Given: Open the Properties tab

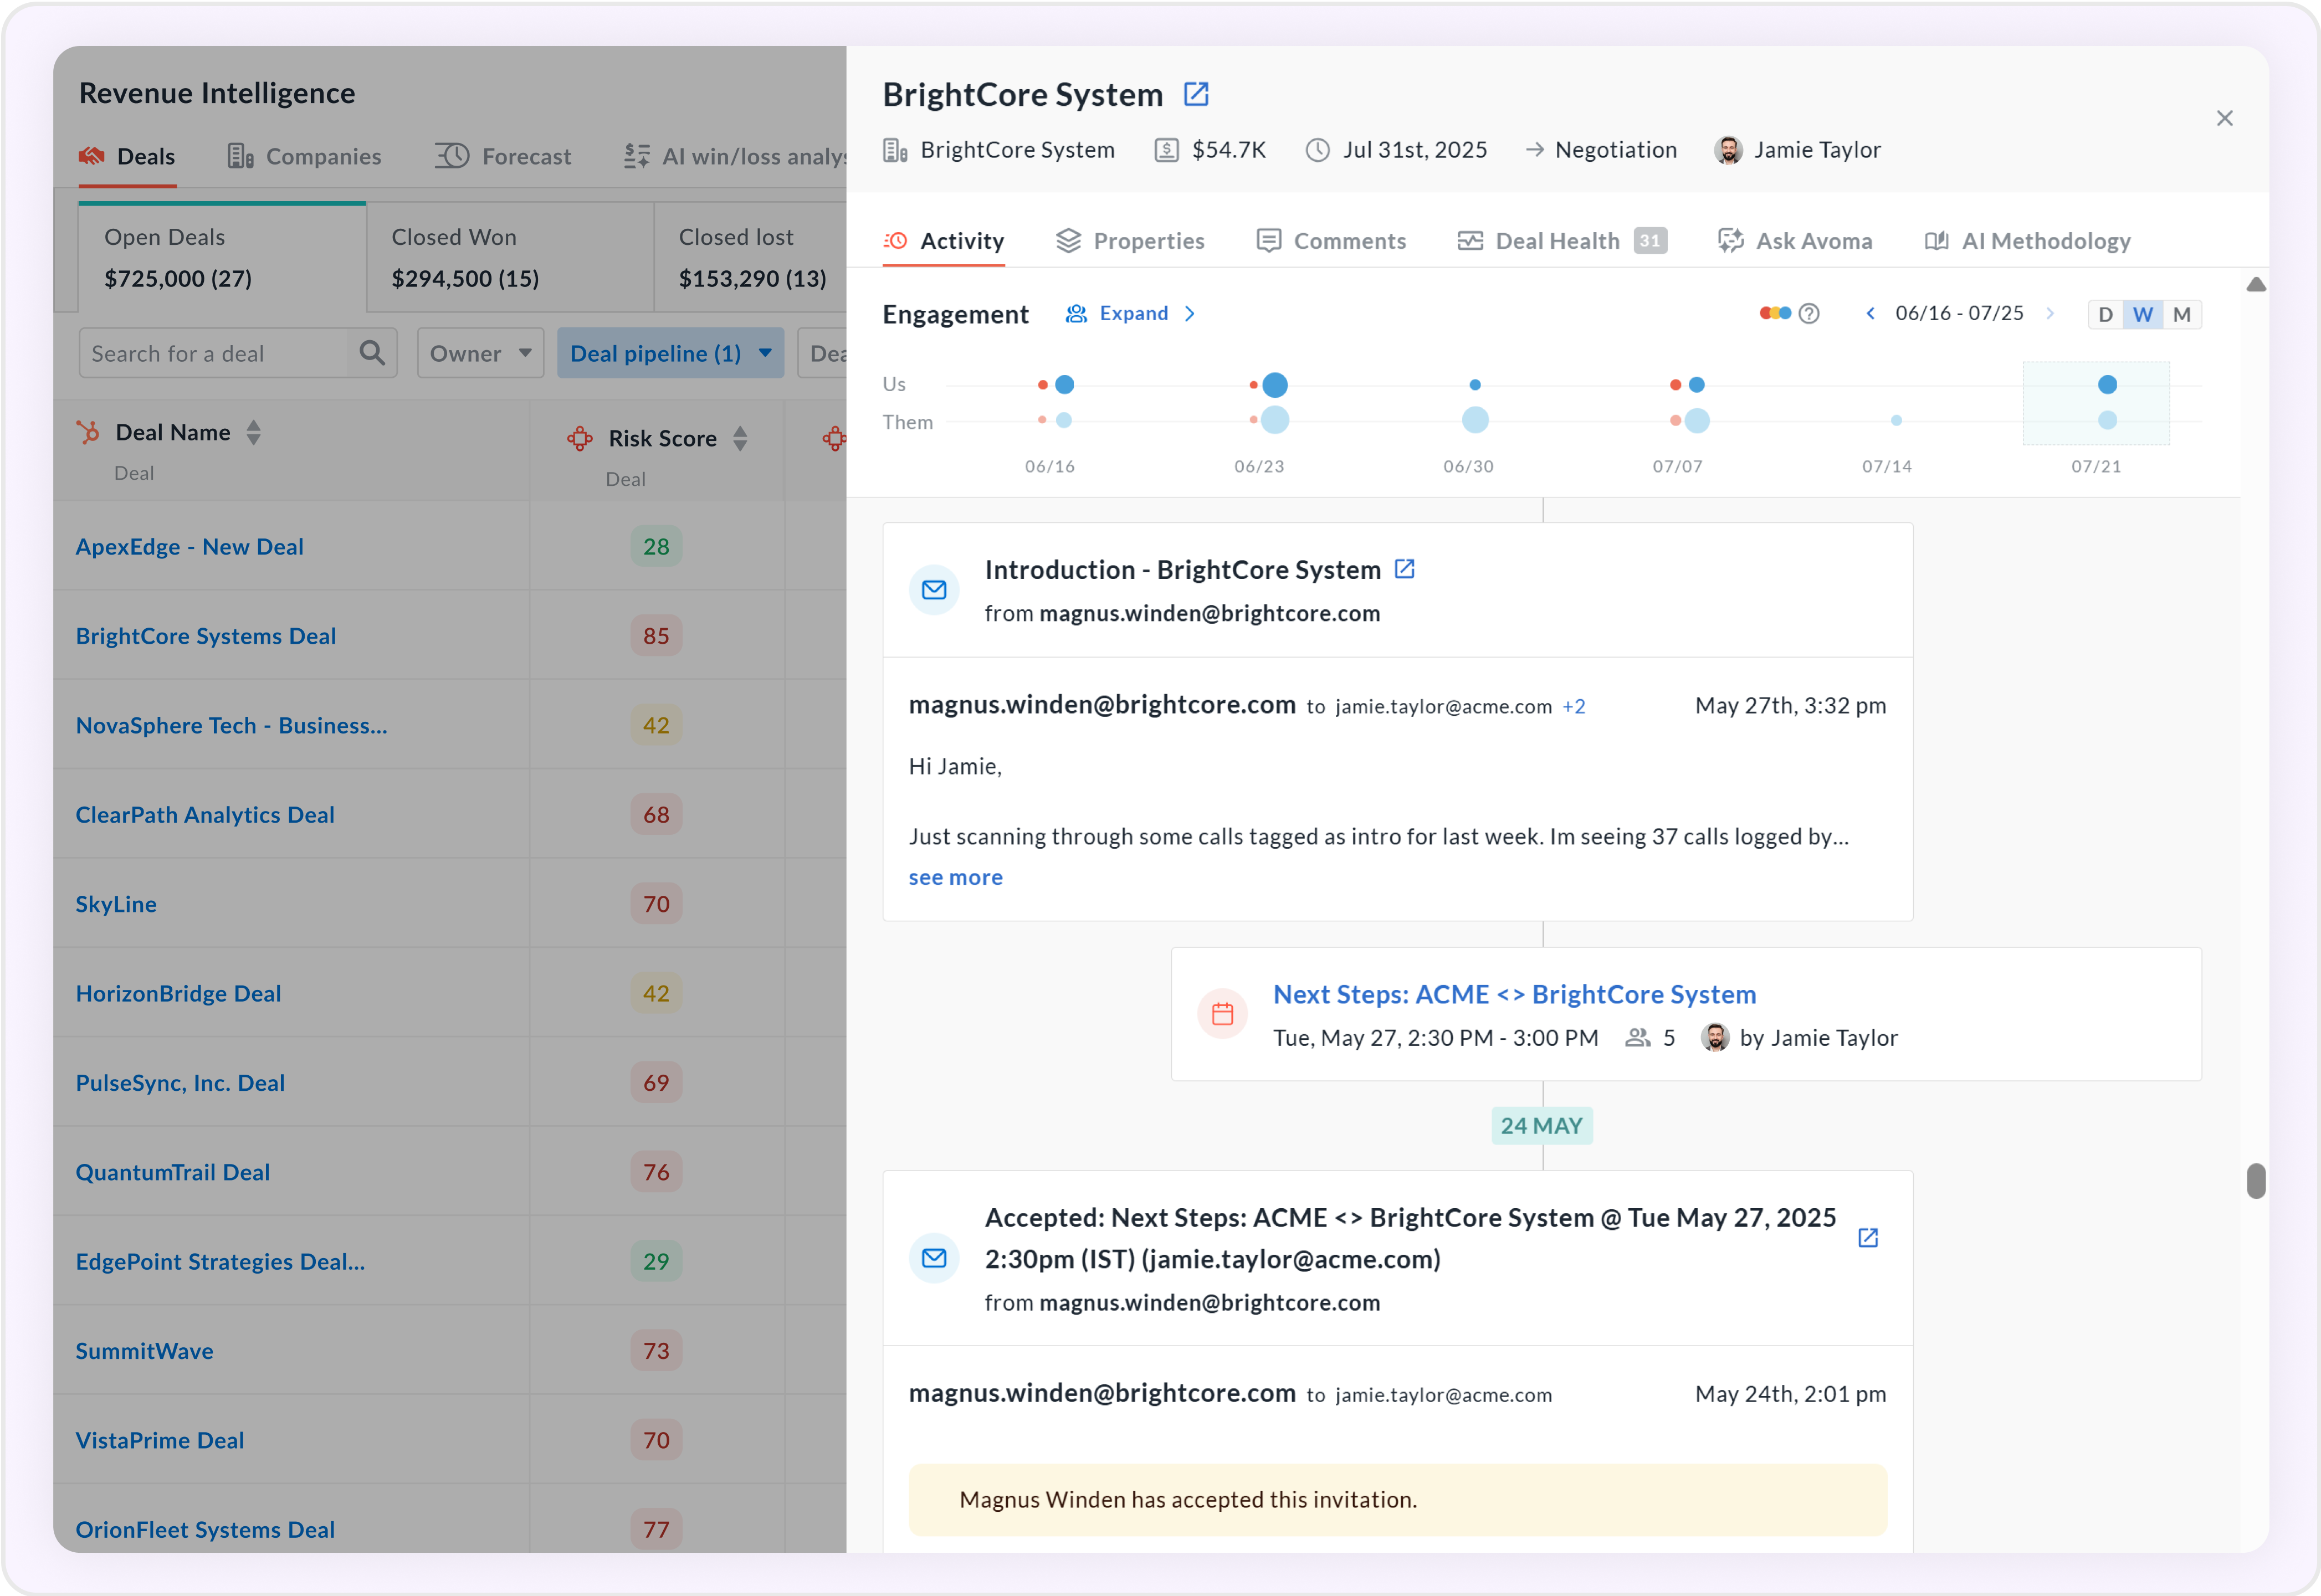Looking at the screenshot, I should tap(1130, 241).
